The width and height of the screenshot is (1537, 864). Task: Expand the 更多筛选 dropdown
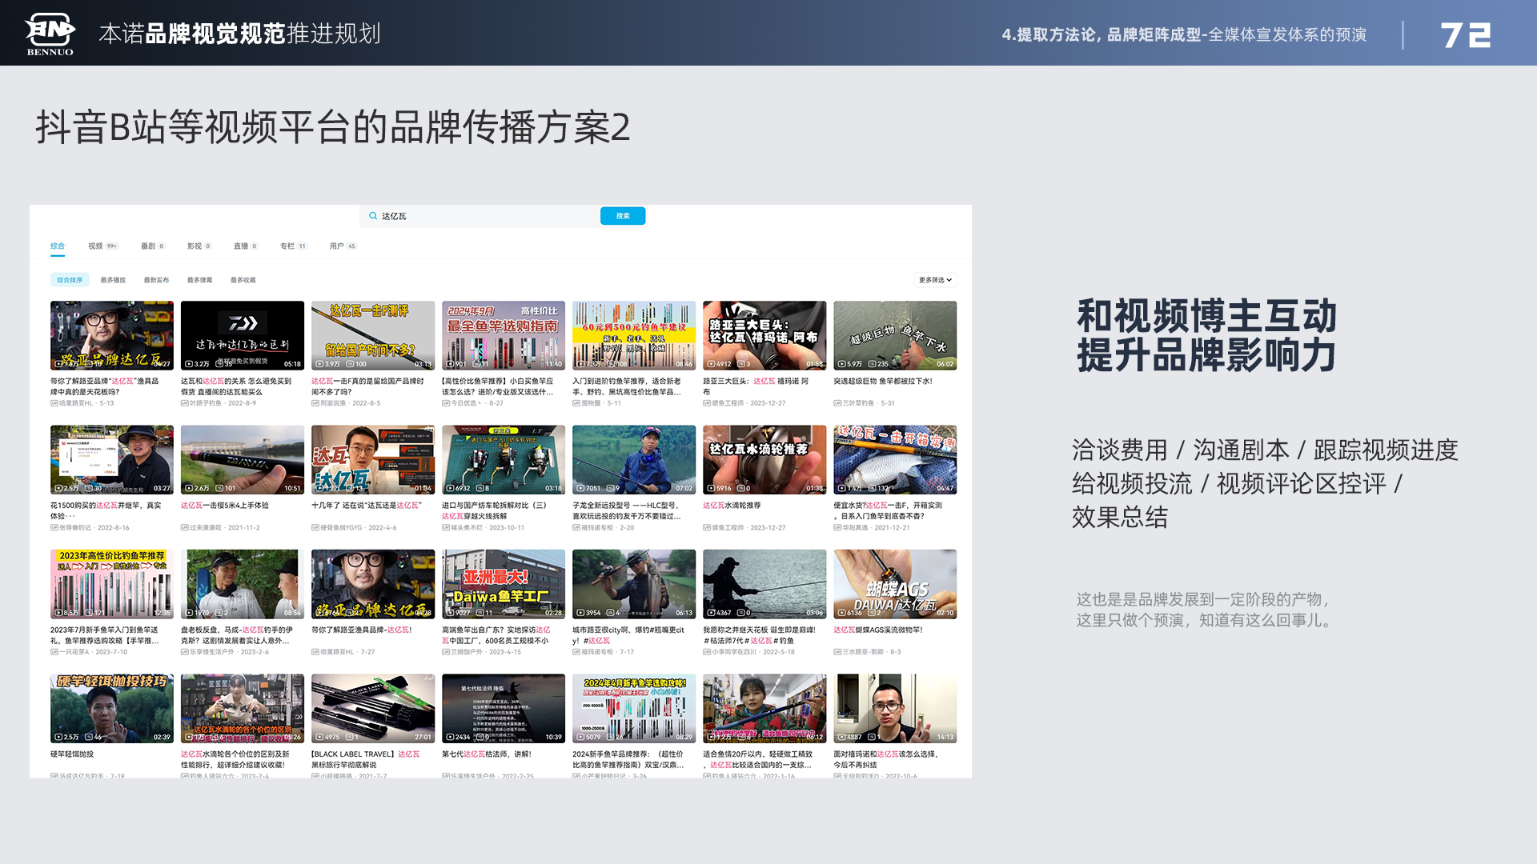[x=935, y=280]
